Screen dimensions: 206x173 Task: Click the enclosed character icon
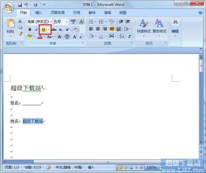67,37
